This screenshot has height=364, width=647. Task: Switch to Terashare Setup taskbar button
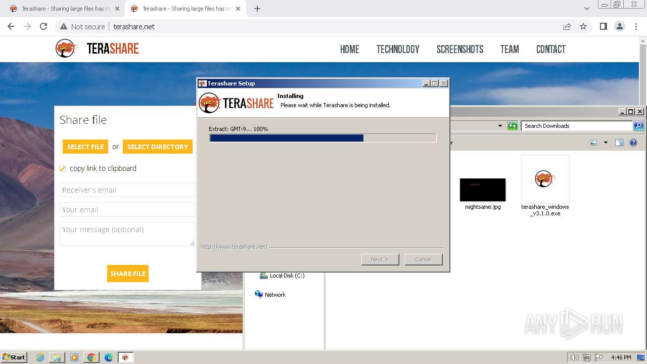(125, 357)
